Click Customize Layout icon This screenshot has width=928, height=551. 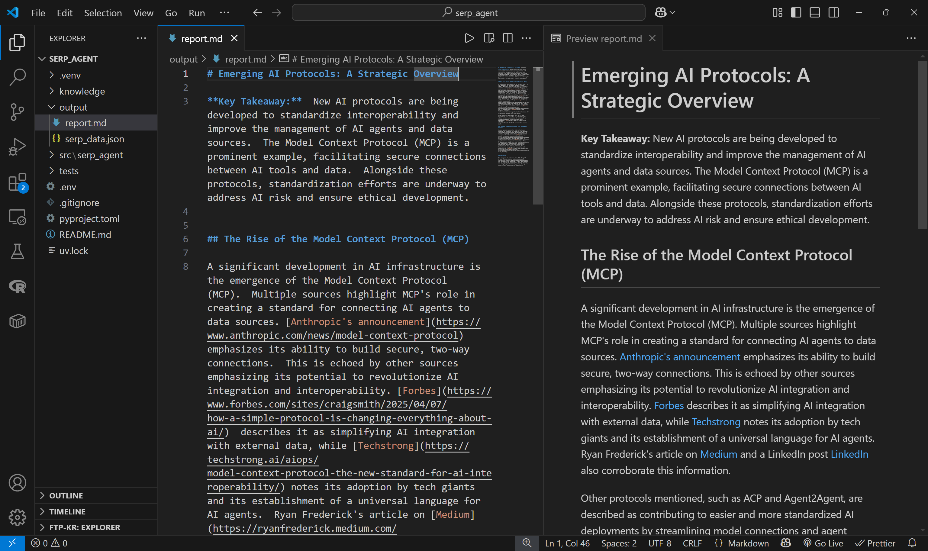click(x=777, y=13)
